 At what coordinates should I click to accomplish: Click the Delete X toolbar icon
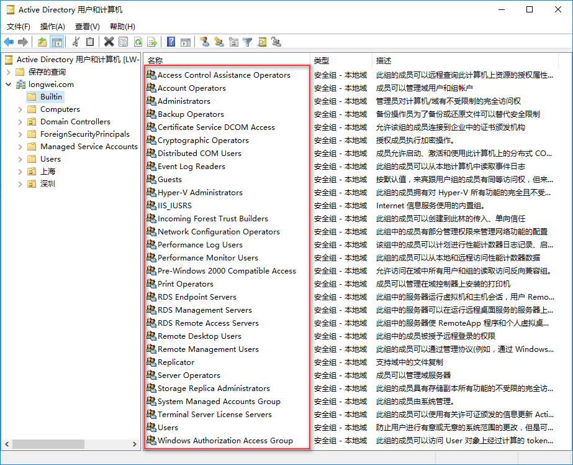pos(109,42)
